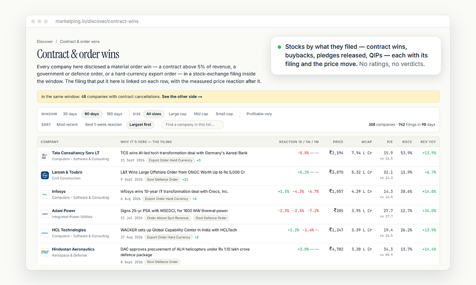Click Govt Defence Order tag on Larsen row

pos(162,180)
